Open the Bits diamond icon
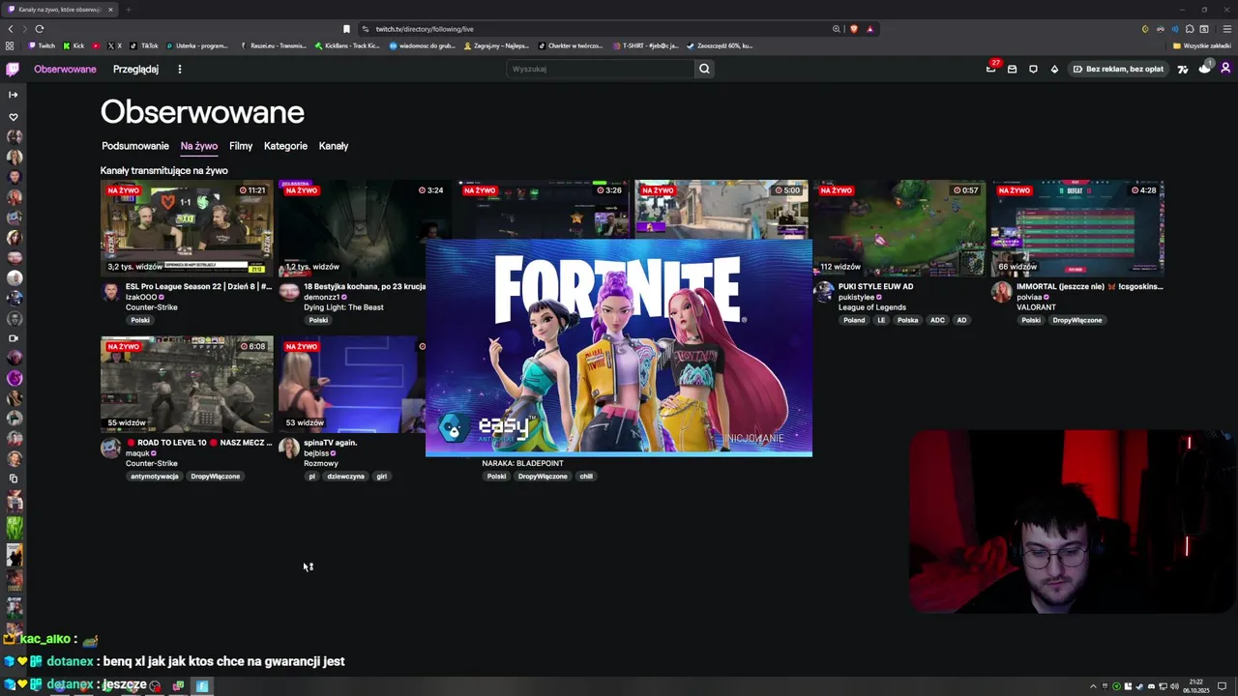Image resolution: width=1238 pixels, height=696 pixels. 1054,69
